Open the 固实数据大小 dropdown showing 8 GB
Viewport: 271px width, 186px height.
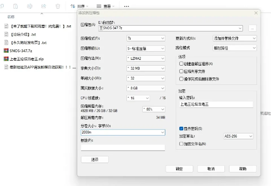click(x=146, y=88)
